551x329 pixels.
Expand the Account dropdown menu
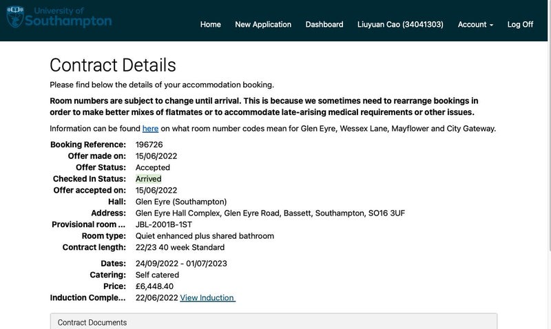(475, 24)
